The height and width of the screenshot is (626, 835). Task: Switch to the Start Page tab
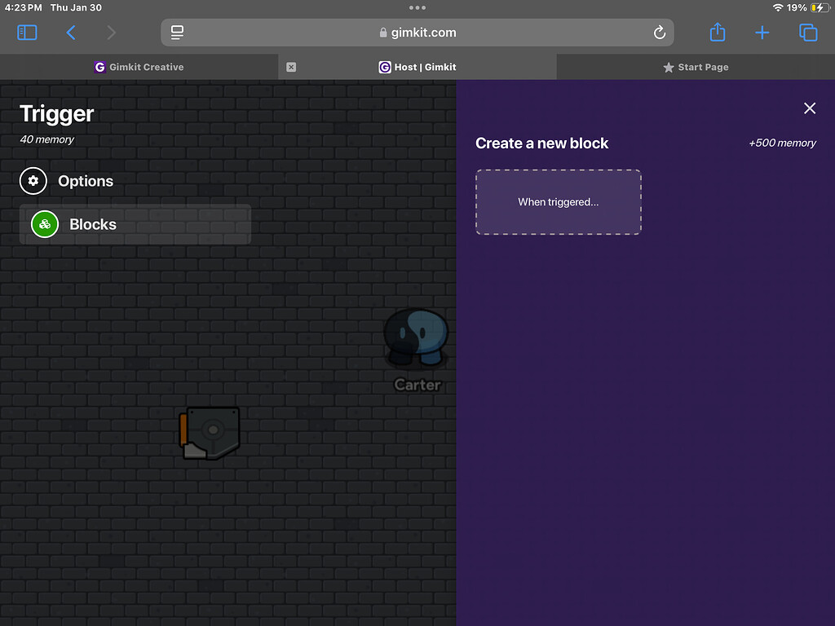695,67
